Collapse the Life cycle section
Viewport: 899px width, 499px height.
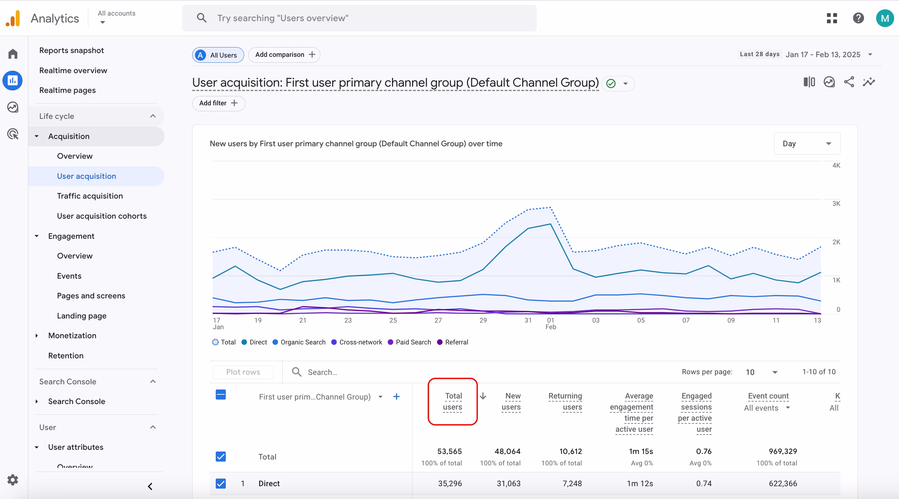152,116
